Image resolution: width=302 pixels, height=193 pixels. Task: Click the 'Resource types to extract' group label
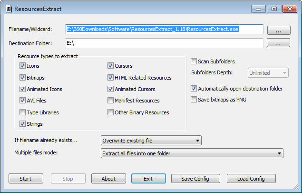48,56
